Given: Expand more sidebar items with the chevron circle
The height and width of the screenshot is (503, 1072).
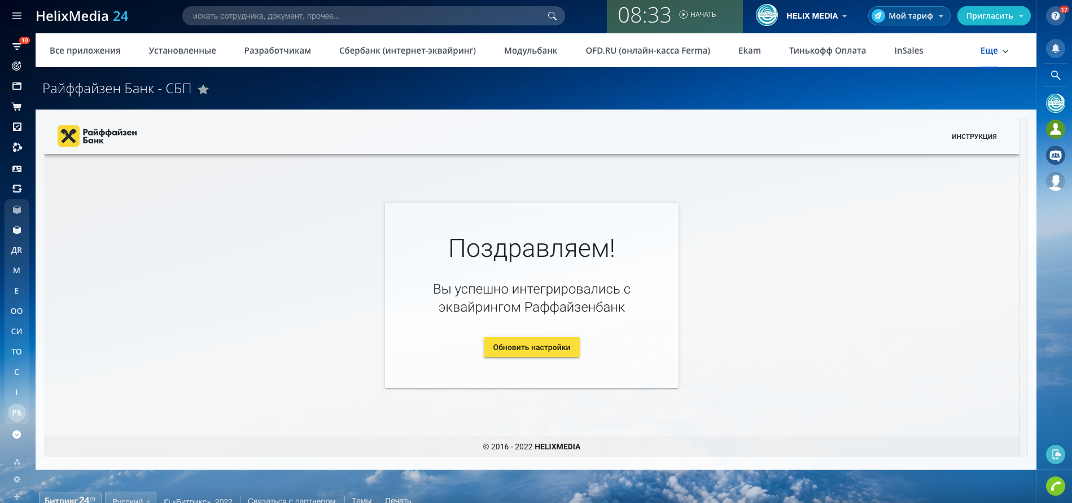Looking at the screenshot, I should (x=17, y=434).
